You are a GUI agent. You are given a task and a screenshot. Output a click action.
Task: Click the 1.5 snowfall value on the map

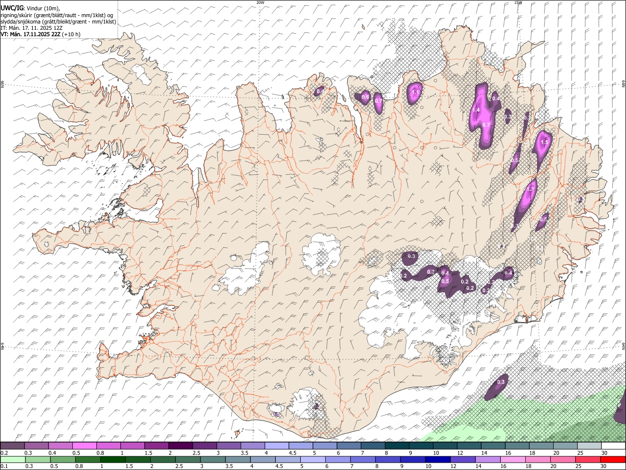[x=544, y=142]
